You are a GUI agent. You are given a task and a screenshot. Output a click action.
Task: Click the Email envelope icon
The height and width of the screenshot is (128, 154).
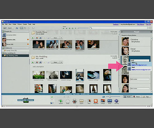tap(67, 102)
